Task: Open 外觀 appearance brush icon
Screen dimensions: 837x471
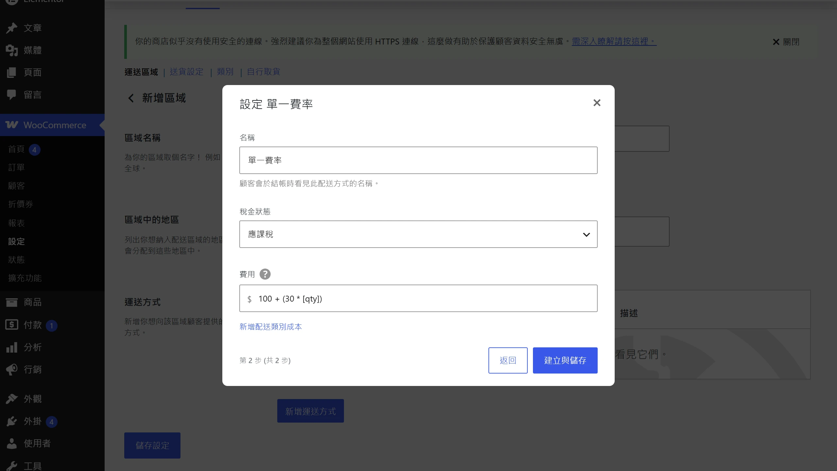Action: click(x=12, y=399)
